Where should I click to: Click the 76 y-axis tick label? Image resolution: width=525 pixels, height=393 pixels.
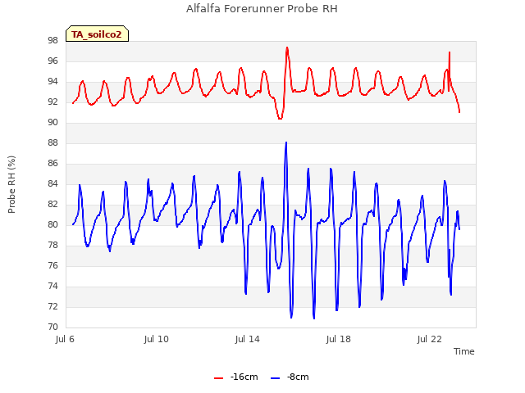coord(52,265)
